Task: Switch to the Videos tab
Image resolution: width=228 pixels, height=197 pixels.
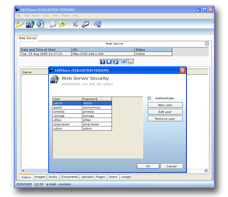Action: click(x=26, y=177)
